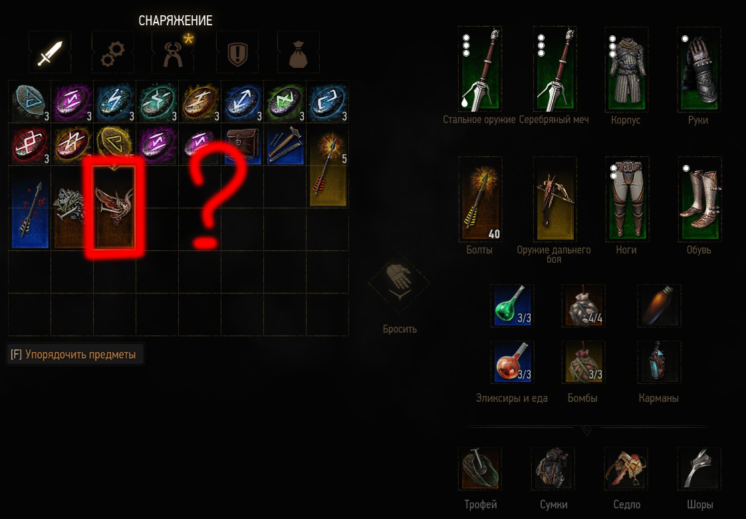The height and width of the screenshot is (519, 746).
Task: Select the sword weapons inventory tab
Action: 50,53
